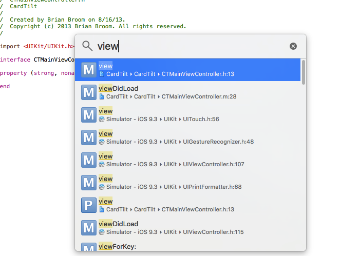Screen dimensions: 340x256
Task: Click the M icon for viewDidLoad at UIViewController.h:115
Action: coord(89,228)
